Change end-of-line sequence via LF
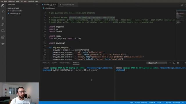186x104 pixels. pyautogui.click(x=163, y=103)
